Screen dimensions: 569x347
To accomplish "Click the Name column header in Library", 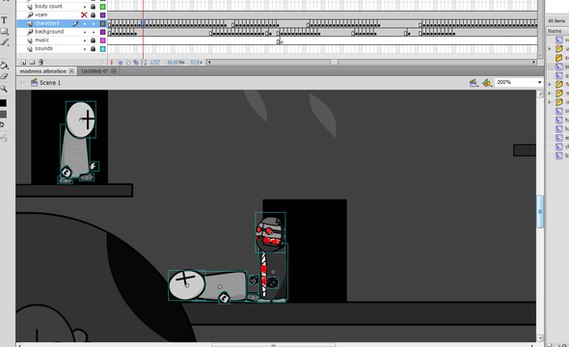I will tap(555, 31).
